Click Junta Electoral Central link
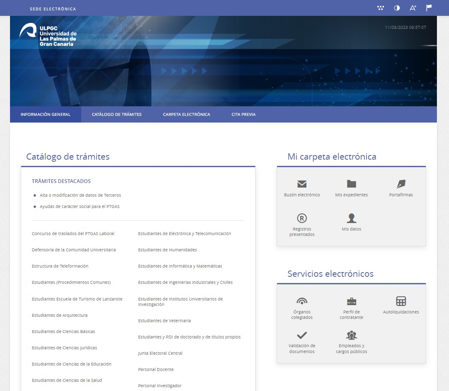This screenshot has height=391, width=449. [160, 353]
